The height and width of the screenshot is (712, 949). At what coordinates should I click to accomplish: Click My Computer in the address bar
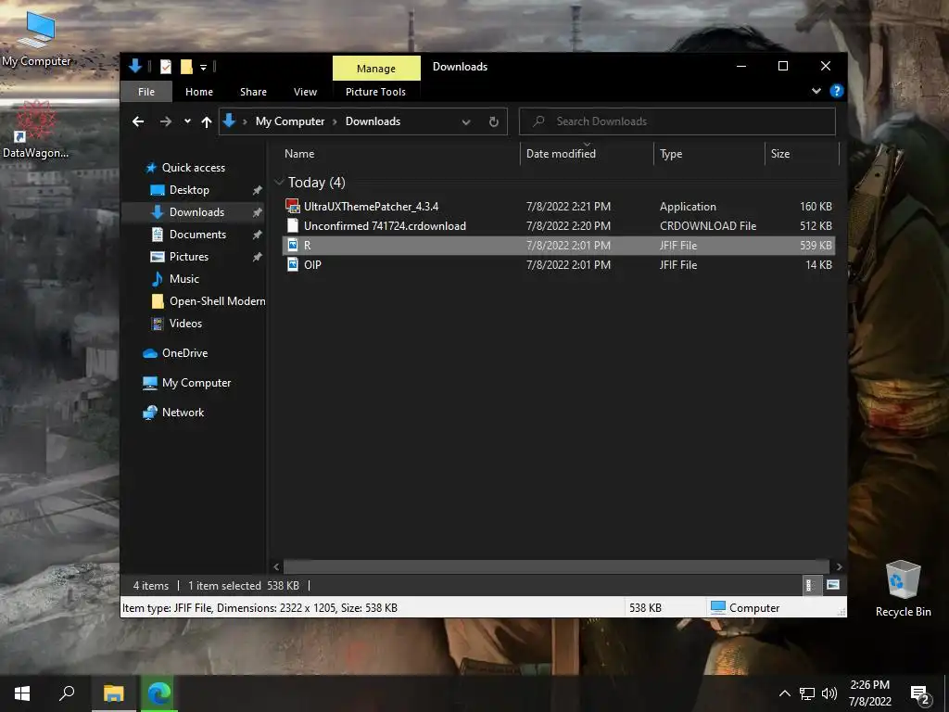coord(290,121)
